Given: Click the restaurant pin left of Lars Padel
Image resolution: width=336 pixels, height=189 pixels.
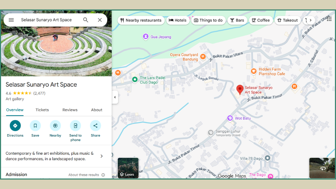Looking at the screenshot, I should pyautogui.click(x=118, y=73).
